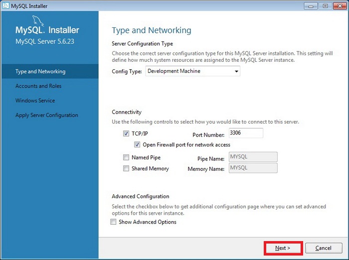Click the MySQL Installer title bar icon
349x260 pixels.
6,6
